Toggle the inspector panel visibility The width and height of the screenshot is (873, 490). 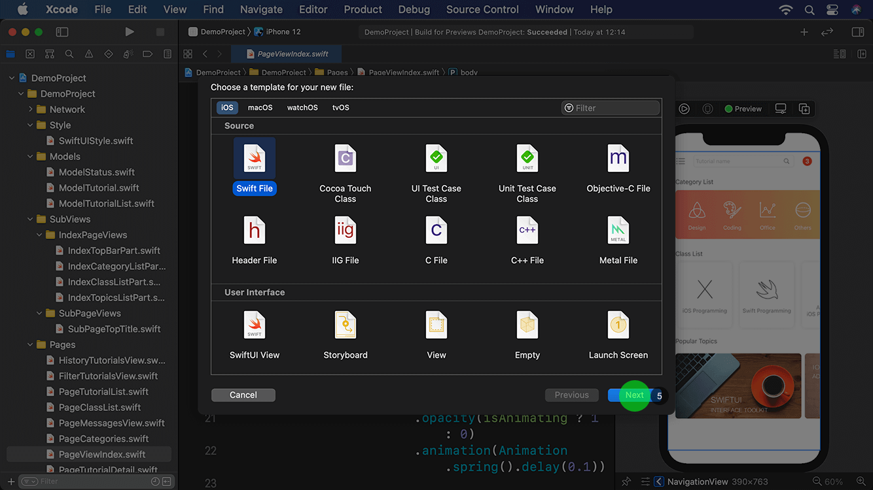858,32
